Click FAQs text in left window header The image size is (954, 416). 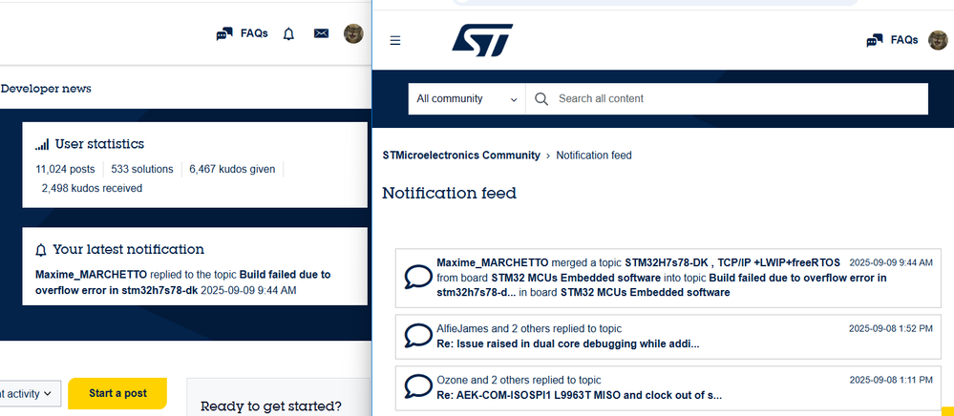[x=254, y=33]
